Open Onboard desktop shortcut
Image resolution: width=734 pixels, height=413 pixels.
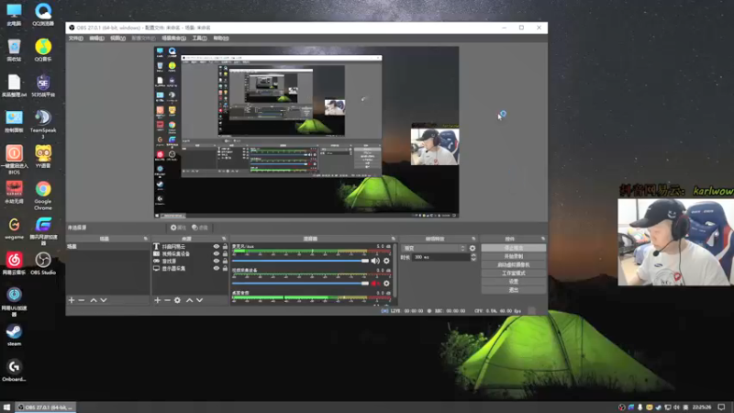click(14, 371)
